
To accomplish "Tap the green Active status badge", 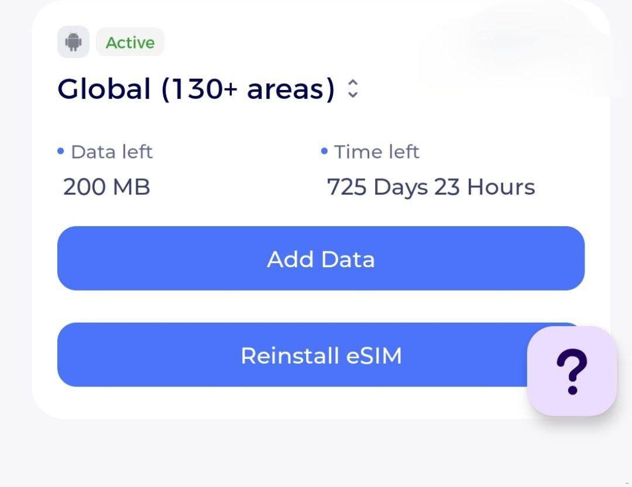I will click(130, 43).
